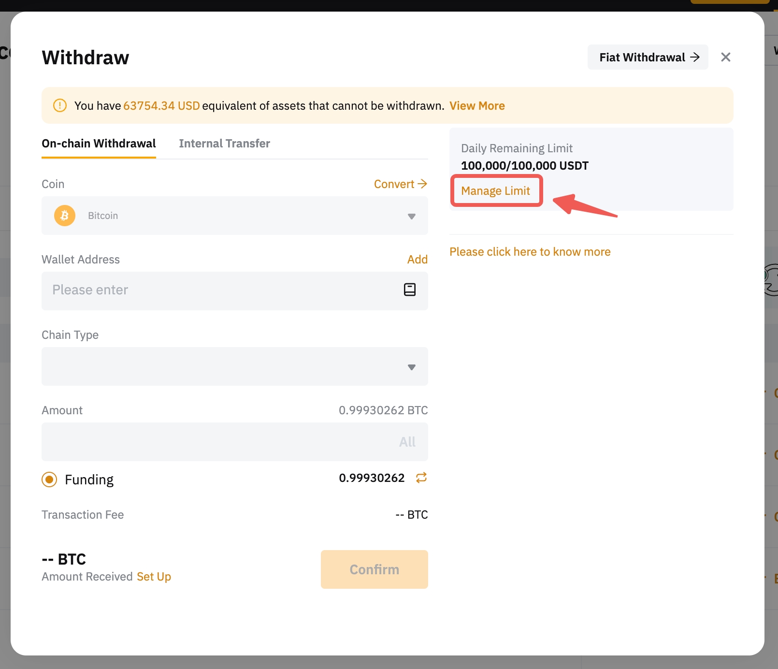The width and height of the screenshot is (778, 669).
Task: Click 'Please click here to know more'
Action: (530, 252)
